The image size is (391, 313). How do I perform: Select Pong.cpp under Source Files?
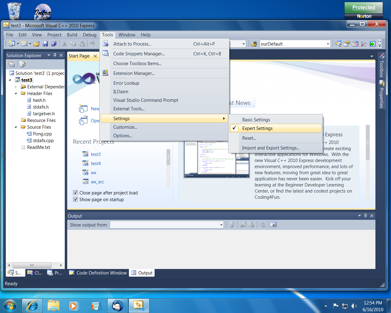coord(43,134)
